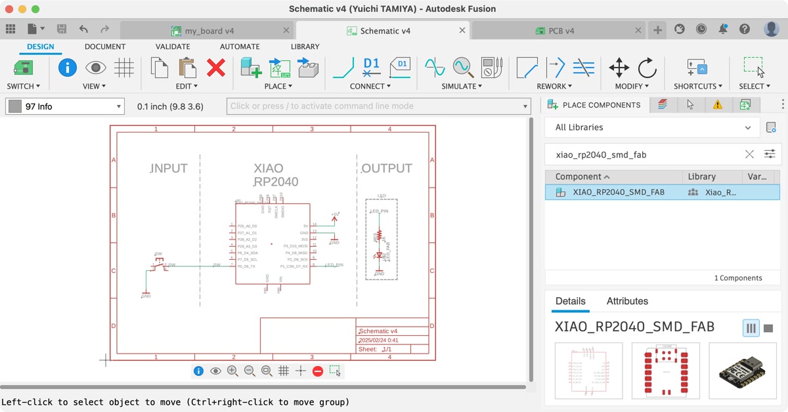Image resolution: width=788 pixels, height=412 pixels.
Task: Click the red Stop command icon
Action: 318,371
